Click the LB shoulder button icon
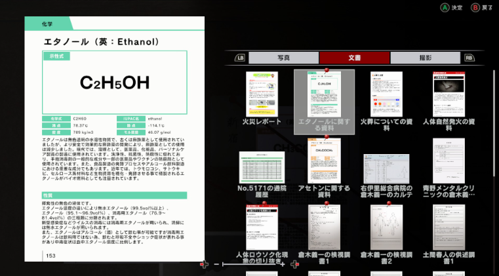The height and width of the screenshot is (276, 499). tap(240, 58)
